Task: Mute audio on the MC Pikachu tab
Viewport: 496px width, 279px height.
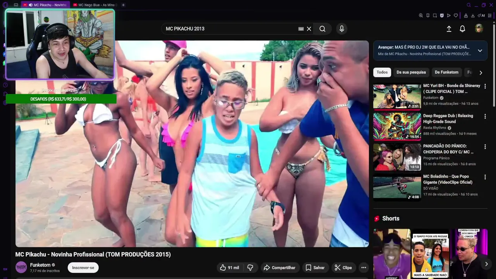Action: click(30, 5)
